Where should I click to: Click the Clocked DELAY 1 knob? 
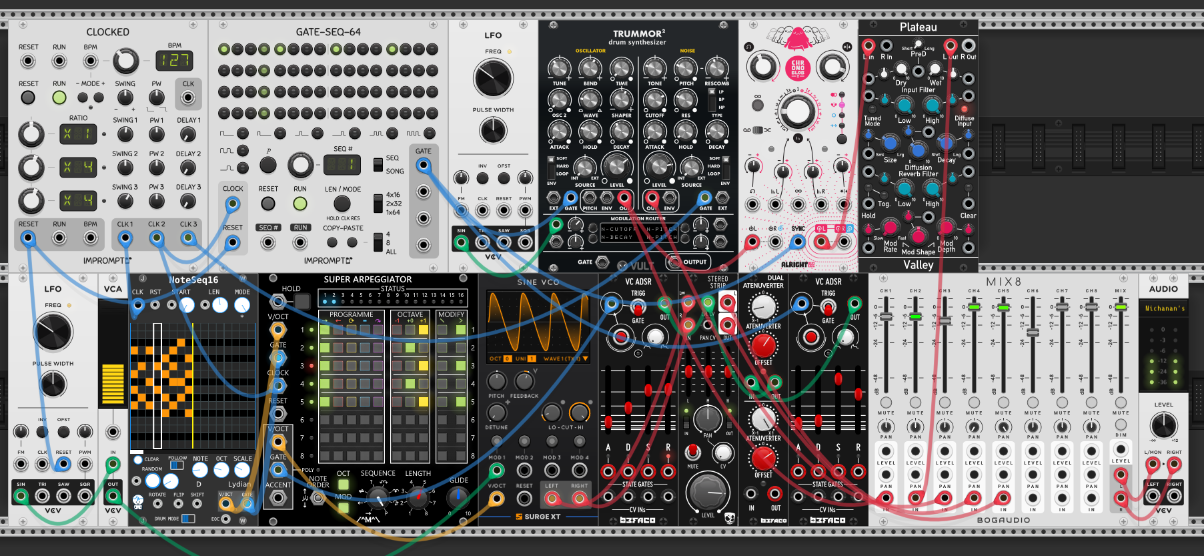(x=189, y=133)
